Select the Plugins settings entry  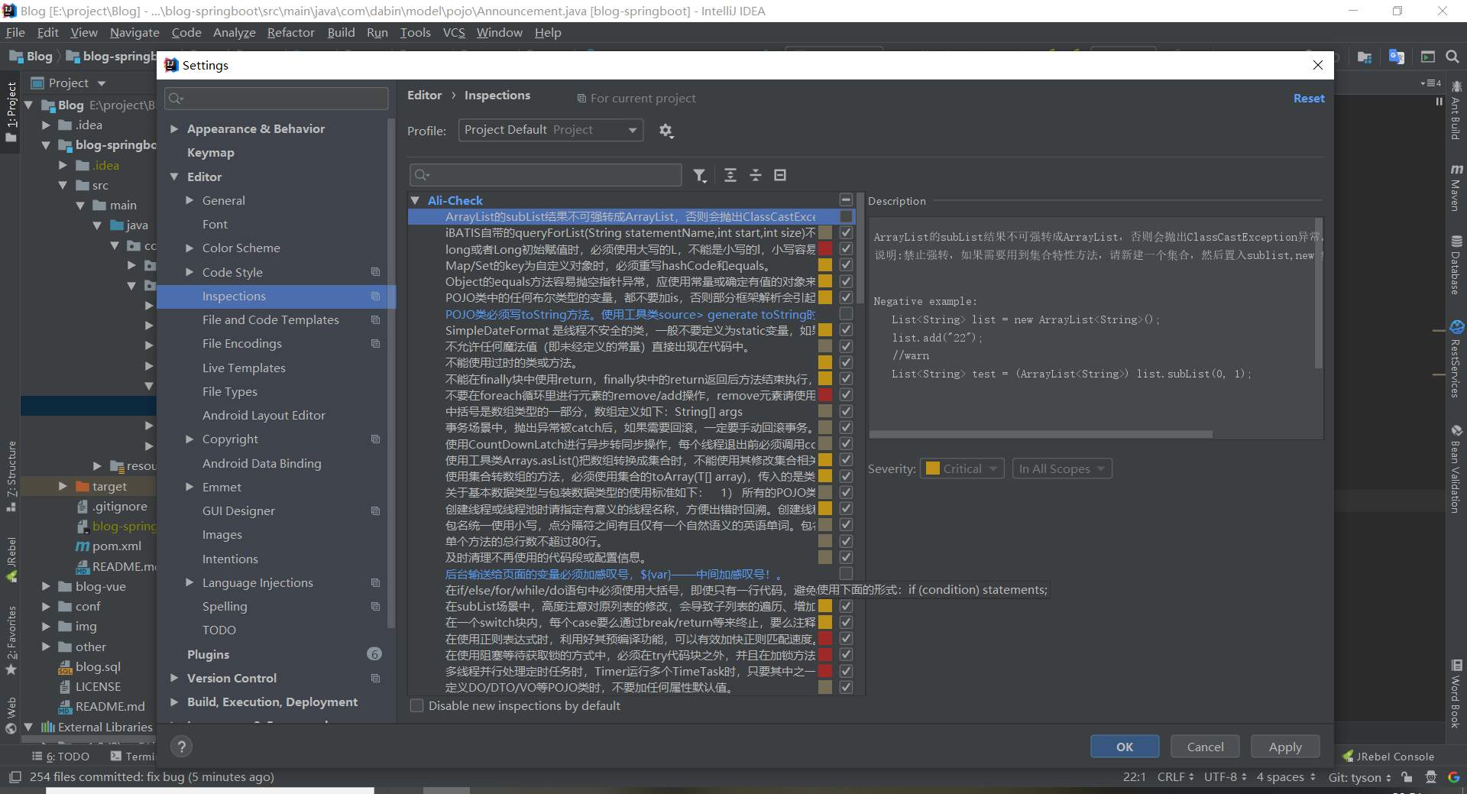pyautogui.click(x=208, y=655)
